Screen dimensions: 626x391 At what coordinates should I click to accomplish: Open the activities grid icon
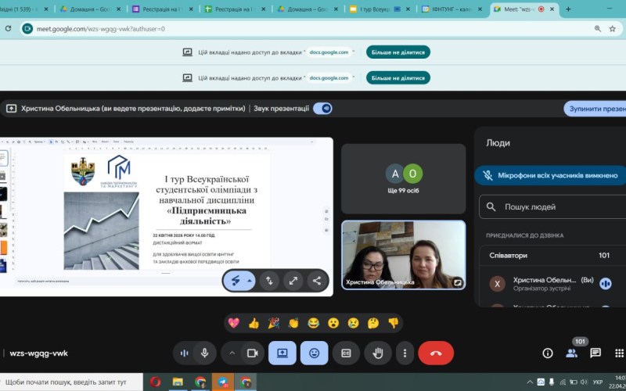619,353
